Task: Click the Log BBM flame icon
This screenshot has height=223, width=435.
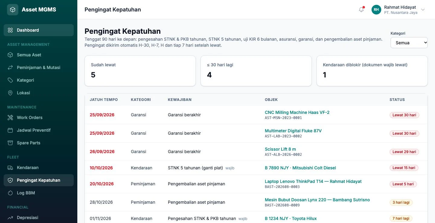Action: (x=10, y=193)
